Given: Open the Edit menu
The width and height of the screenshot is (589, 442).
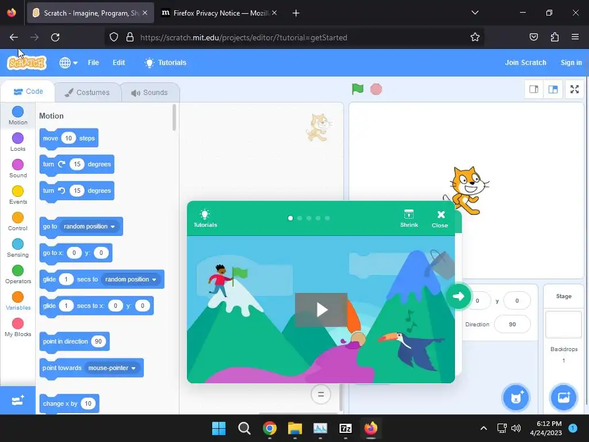Looking at the screenshot, I should pos(118,62).
